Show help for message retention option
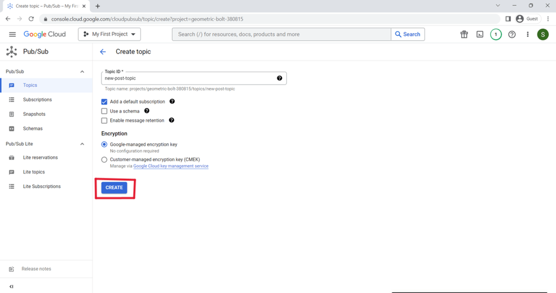556x293 pixels. [172, 120]
